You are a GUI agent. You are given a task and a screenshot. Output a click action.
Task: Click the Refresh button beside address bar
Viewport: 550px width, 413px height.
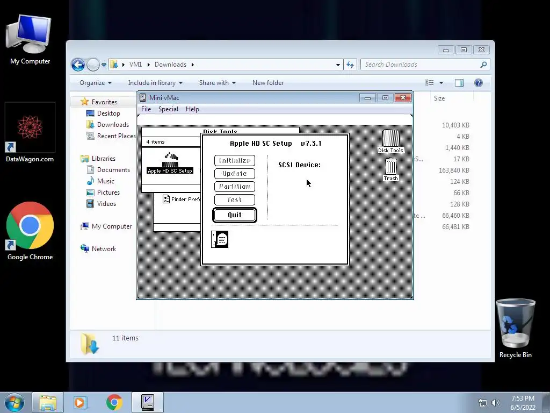(x=350, y=65)
